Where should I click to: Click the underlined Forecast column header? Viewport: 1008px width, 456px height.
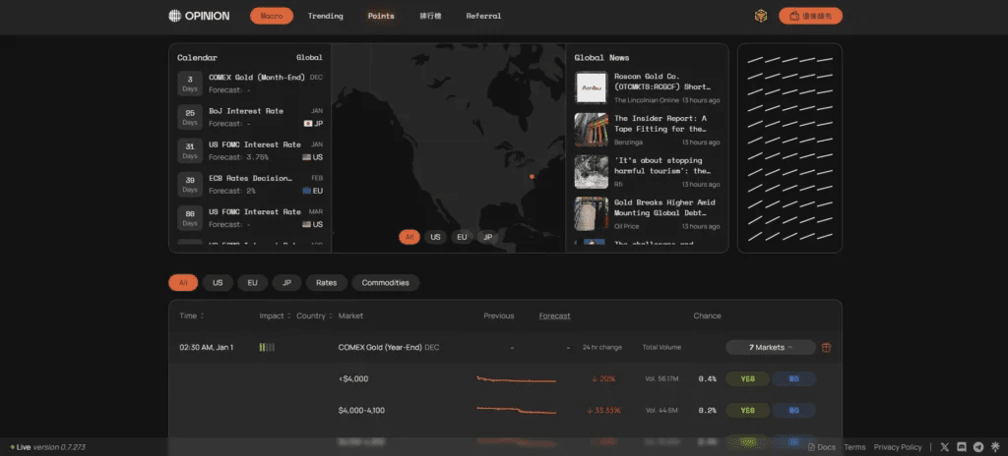[x=554, y=316]
